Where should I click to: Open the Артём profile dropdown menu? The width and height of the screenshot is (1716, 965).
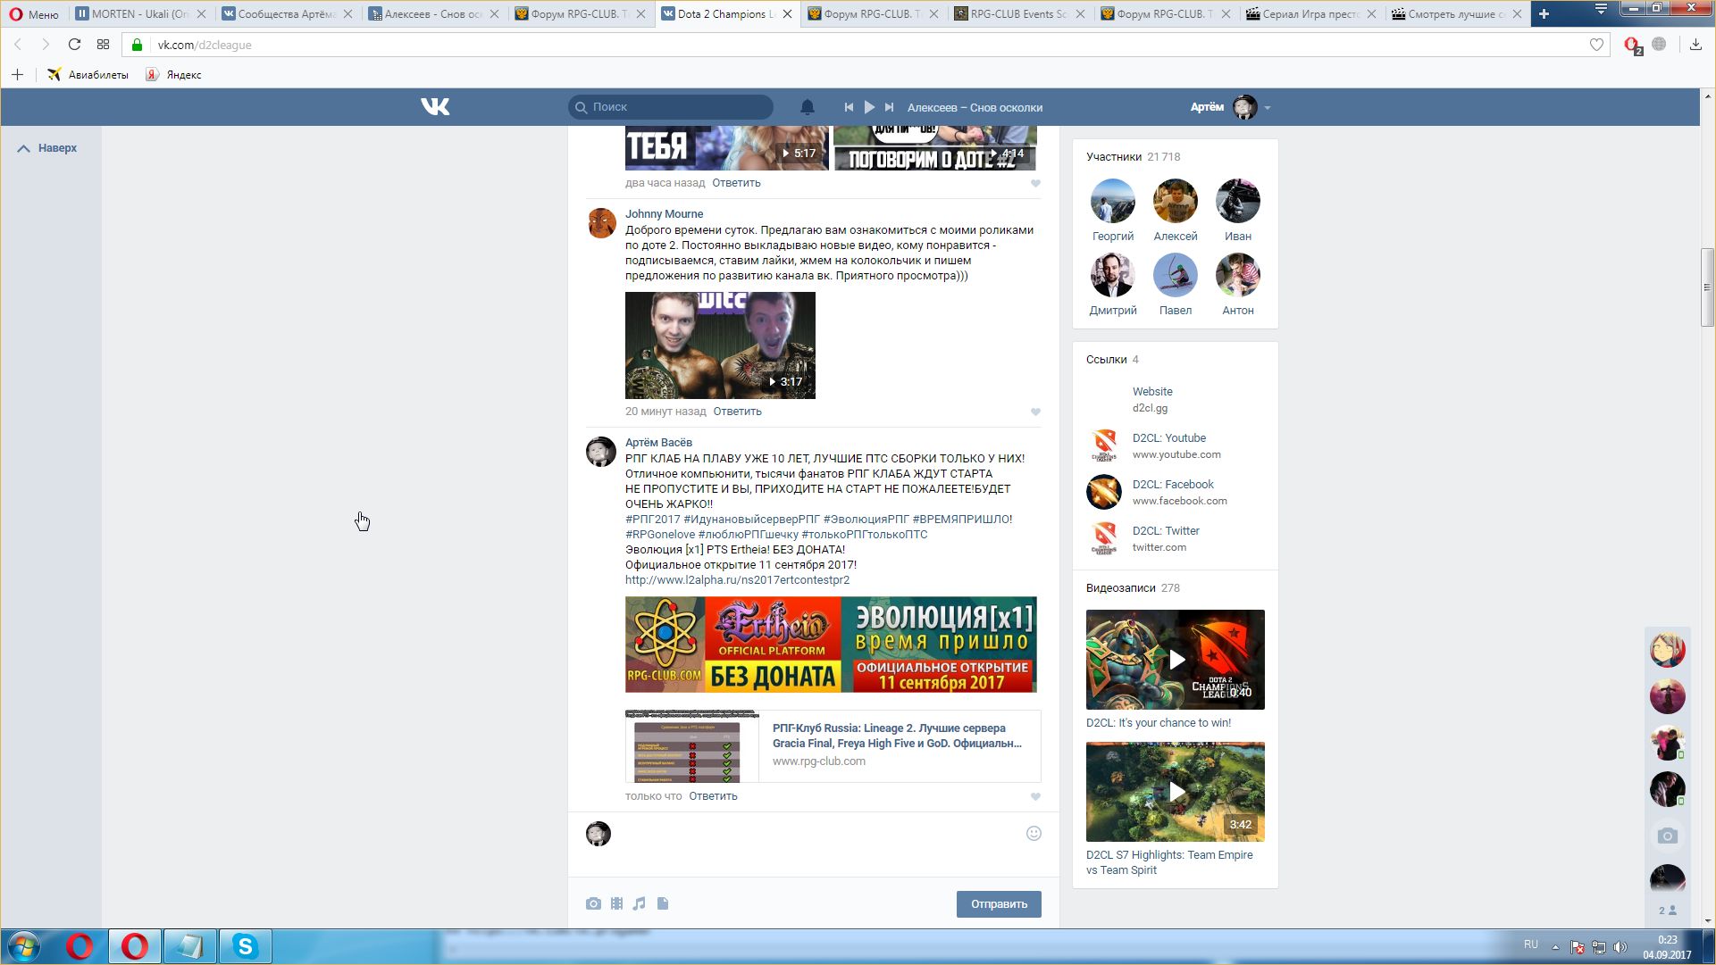point(1230,107)
